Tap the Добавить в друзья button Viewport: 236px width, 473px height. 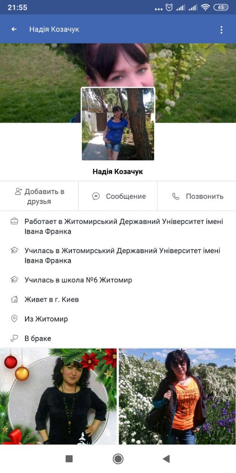pos(39,196)
